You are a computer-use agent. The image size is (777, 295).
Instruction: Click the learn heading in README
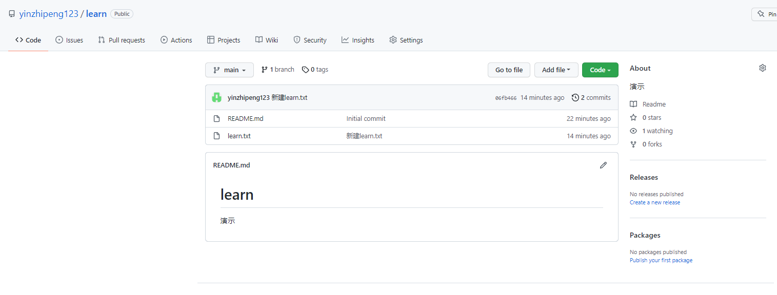point(237,195)
